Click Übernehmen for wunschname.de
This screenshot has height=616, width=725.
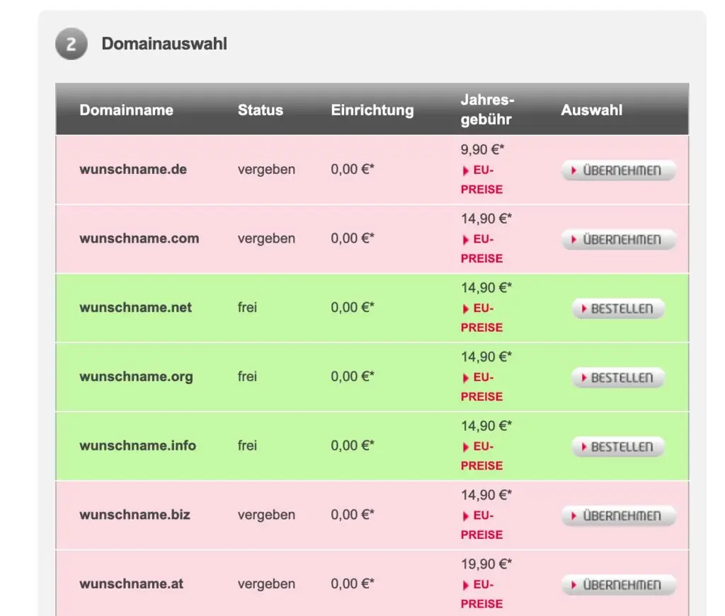click(x=618, y=170)
